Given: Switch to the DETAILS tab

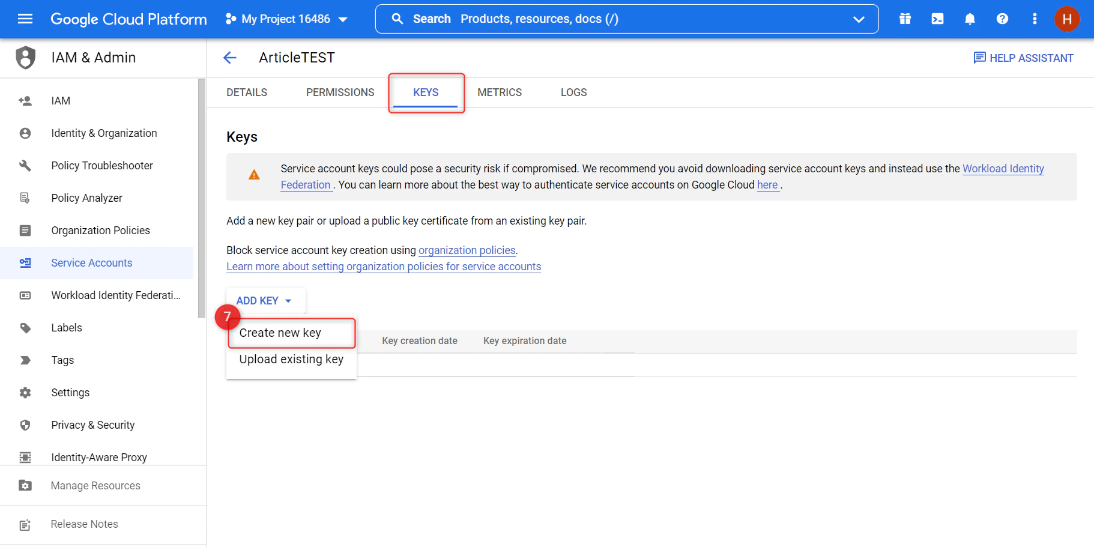Looking at the screenshot, I should tap(247, 92).
